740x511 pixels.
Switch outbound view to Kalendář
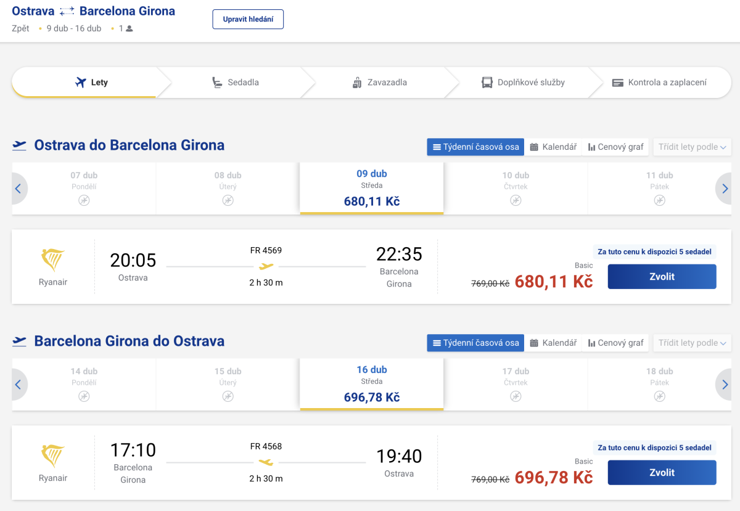[x=553, y=147]
